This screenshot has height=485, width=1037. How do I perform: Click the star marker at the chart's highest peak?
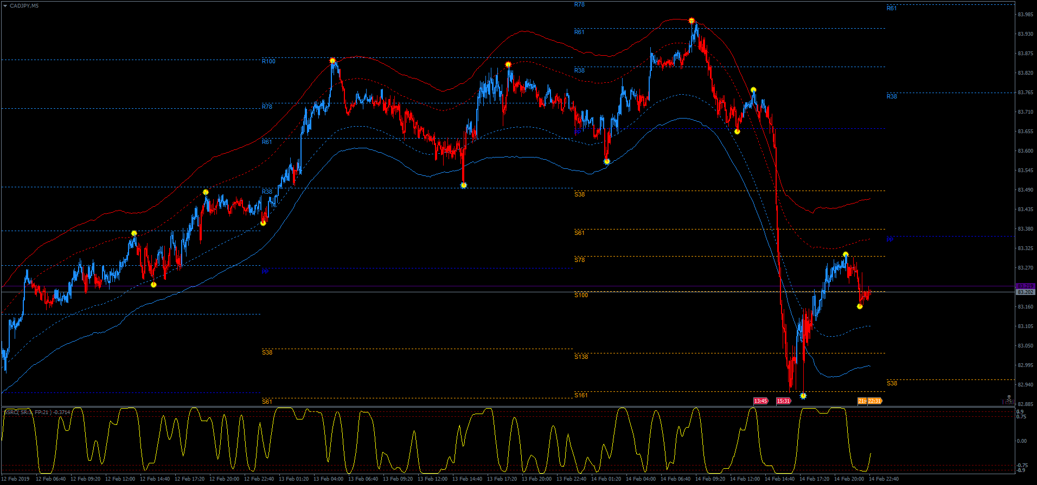click(692, 21)
